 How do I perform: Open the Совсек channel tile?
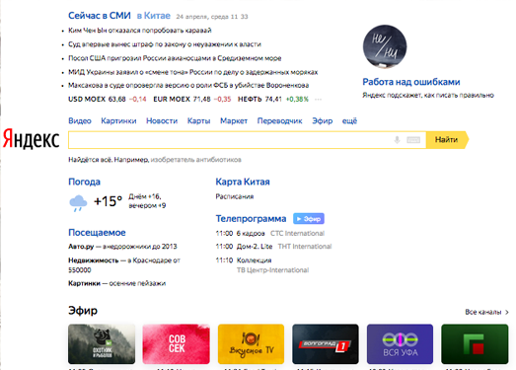click(176, 344)
